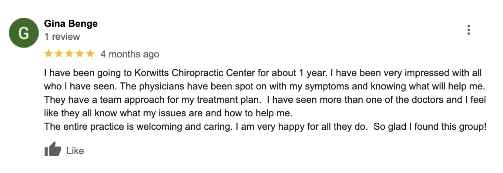Open the three-dot review options menu
The width and height of the screenshot is (503, 173).
(x=468, y=30)
